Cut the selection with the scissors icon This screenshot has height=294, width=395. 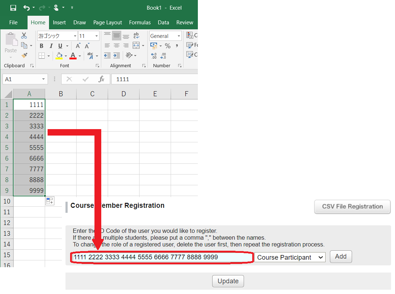tap(24, 35)
